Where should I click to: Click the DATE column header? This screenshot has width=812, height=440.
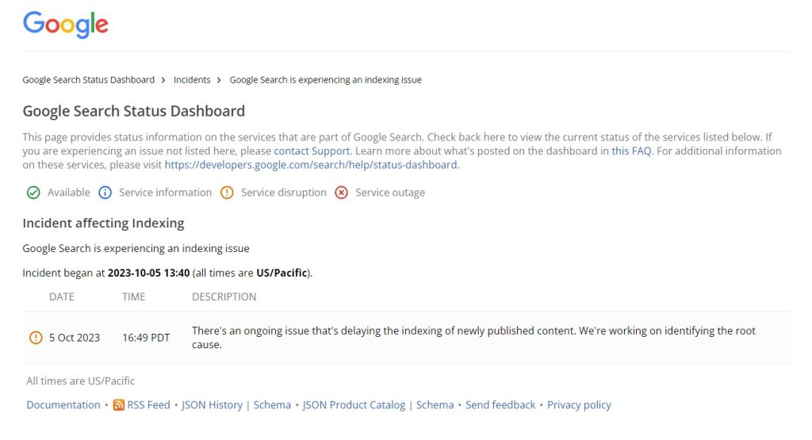pyautogui.click(x=62, y=297)
